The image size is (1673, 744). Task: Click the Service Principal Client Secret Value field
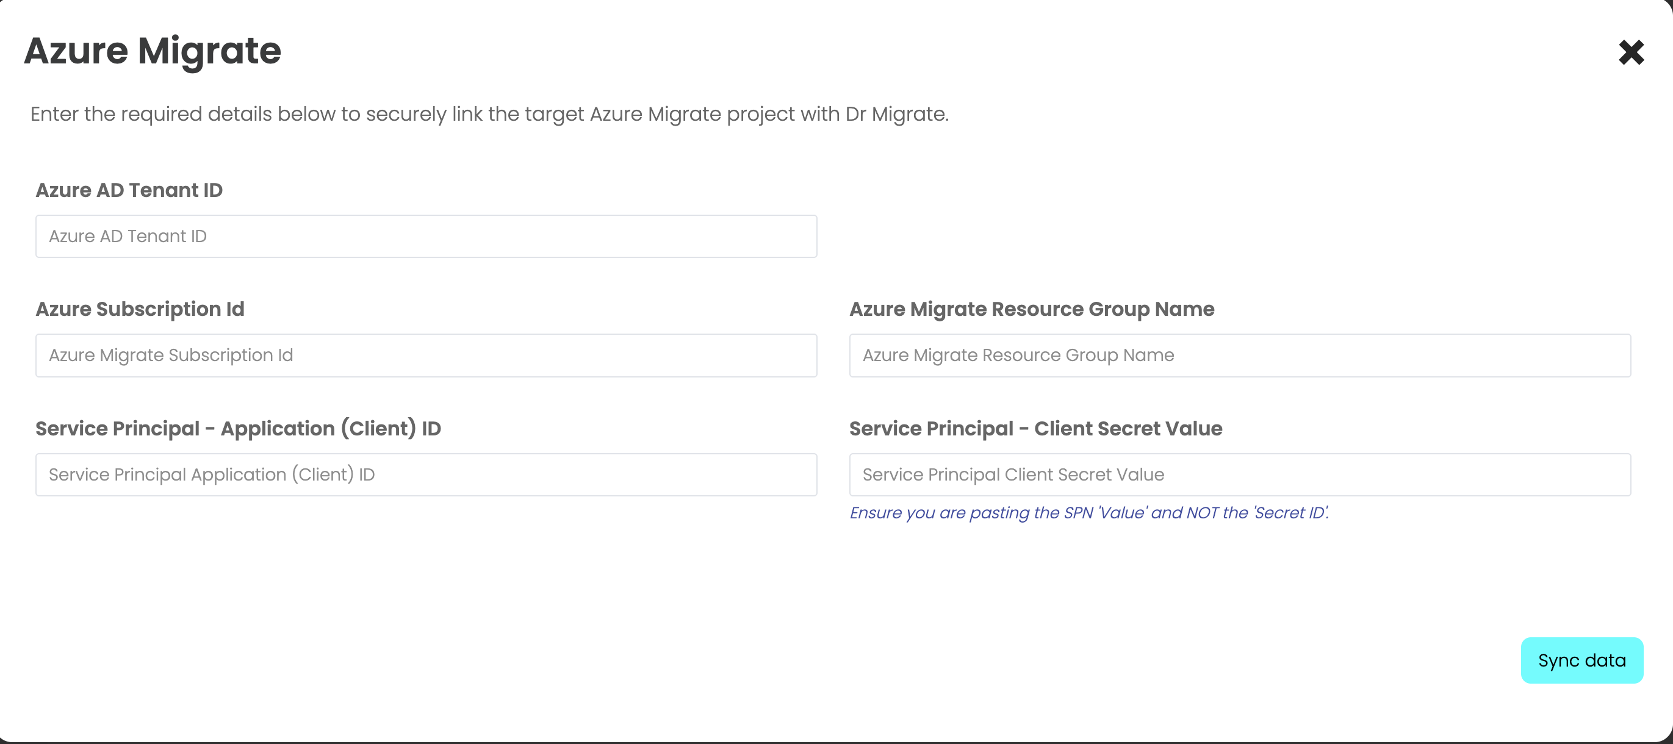coord(1240,474)
